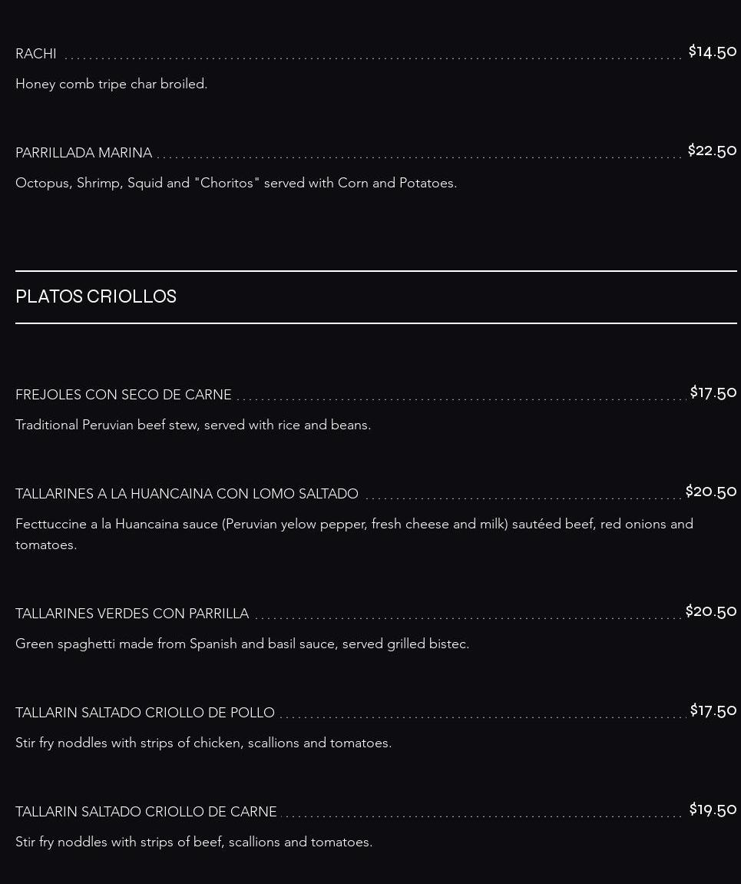Click the $19.50 price
This screenshot has width=741, height=884.
point(713,810)
